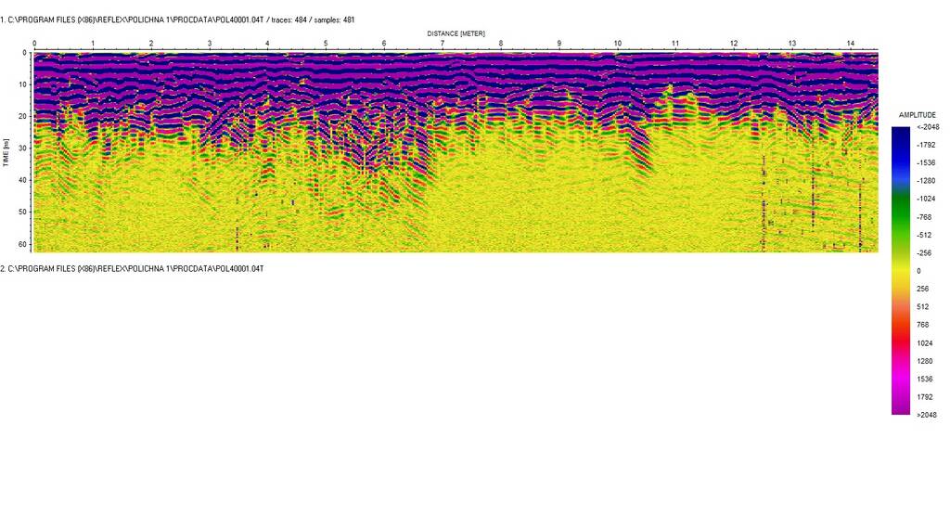Pick the red band near 1024 in color bar
This screenshot has width=950, height=515.
tap(900, 340)
